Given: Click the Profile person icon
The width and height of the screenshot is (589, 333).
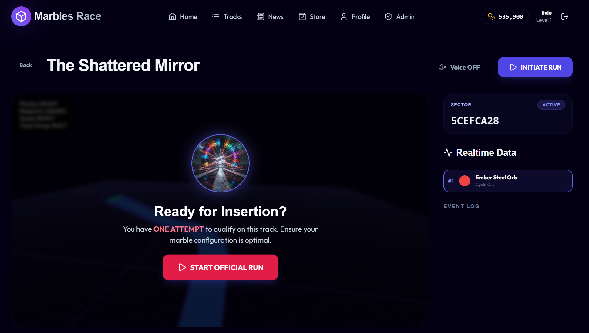Looking at the screenshot, I should 344,17.
